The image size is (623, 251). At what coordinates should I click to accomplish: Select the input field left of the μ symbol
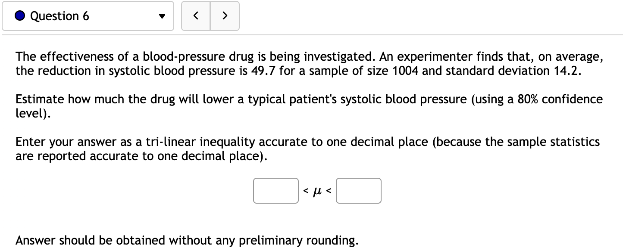pos(275,191)
